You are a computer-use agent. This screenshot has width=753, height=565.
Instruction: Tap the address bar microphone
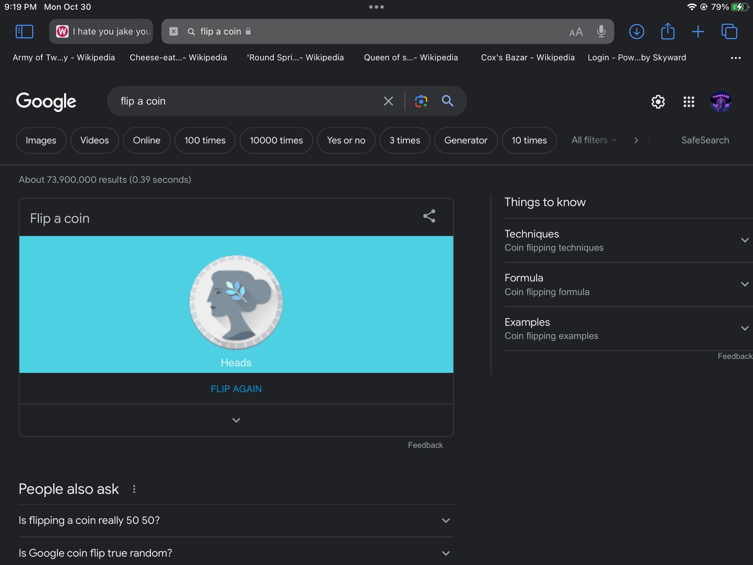pyautogui.click(x=601, y=31)
